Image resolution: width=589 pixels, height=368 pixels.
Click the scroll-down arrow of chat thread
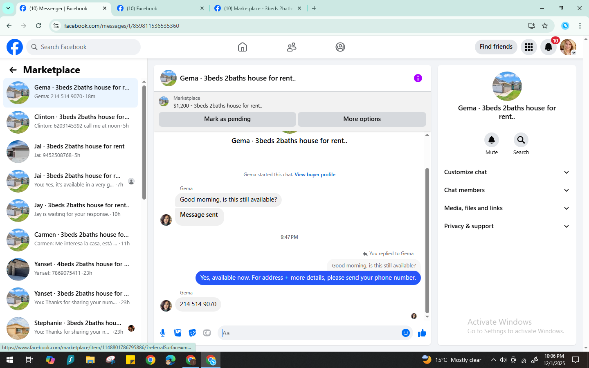click(427, 316)
